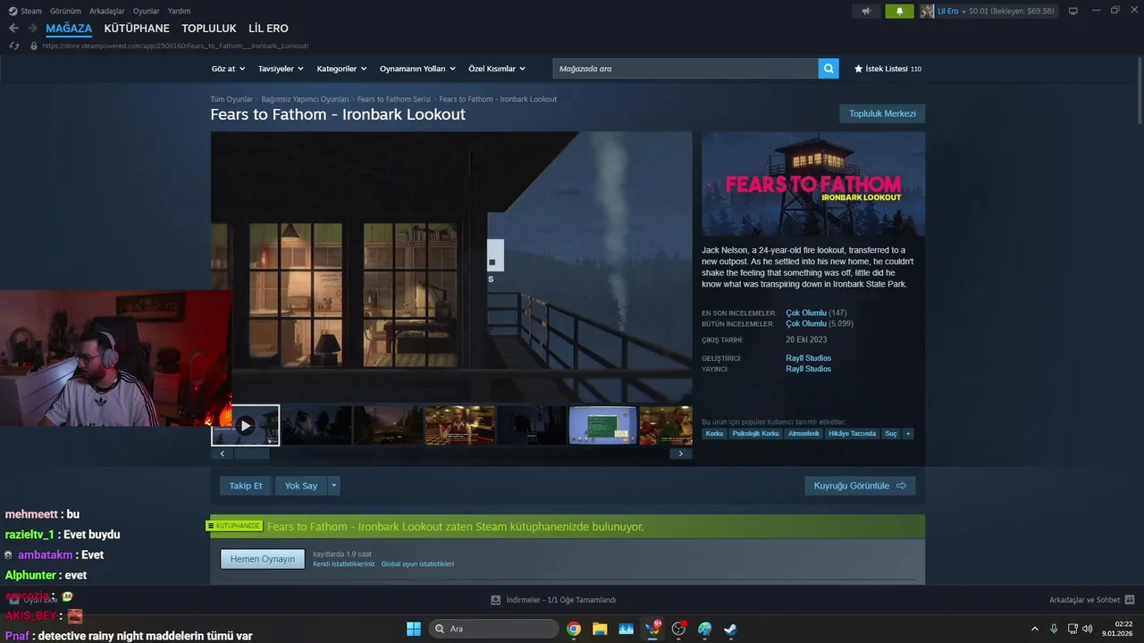Open the Rayll Studios developer link
The image size is (1144, 643).
(808, 358)
